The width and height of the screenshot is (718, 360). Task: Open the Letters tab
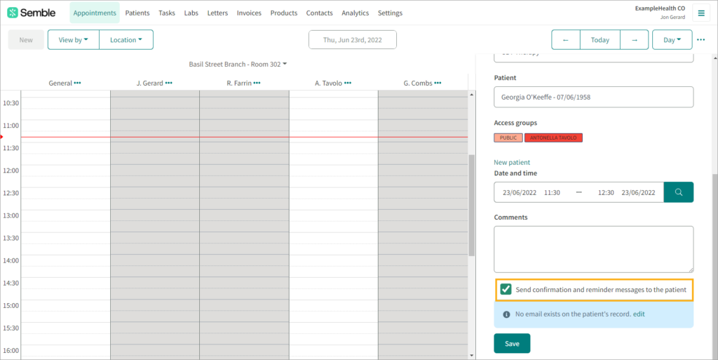(x=217, y=13)
